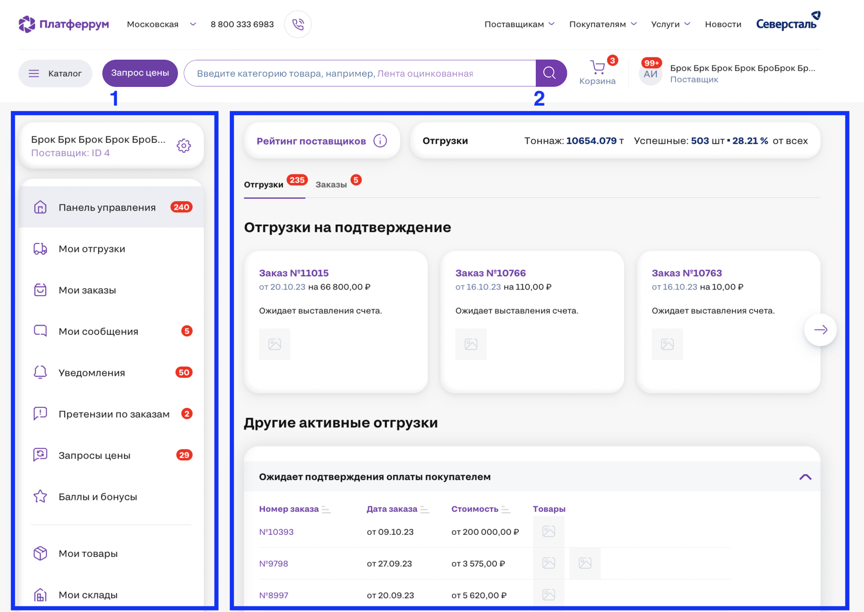Open order Заказ №10763
Viewport: 864px width, 612px height.
[687, 273]
